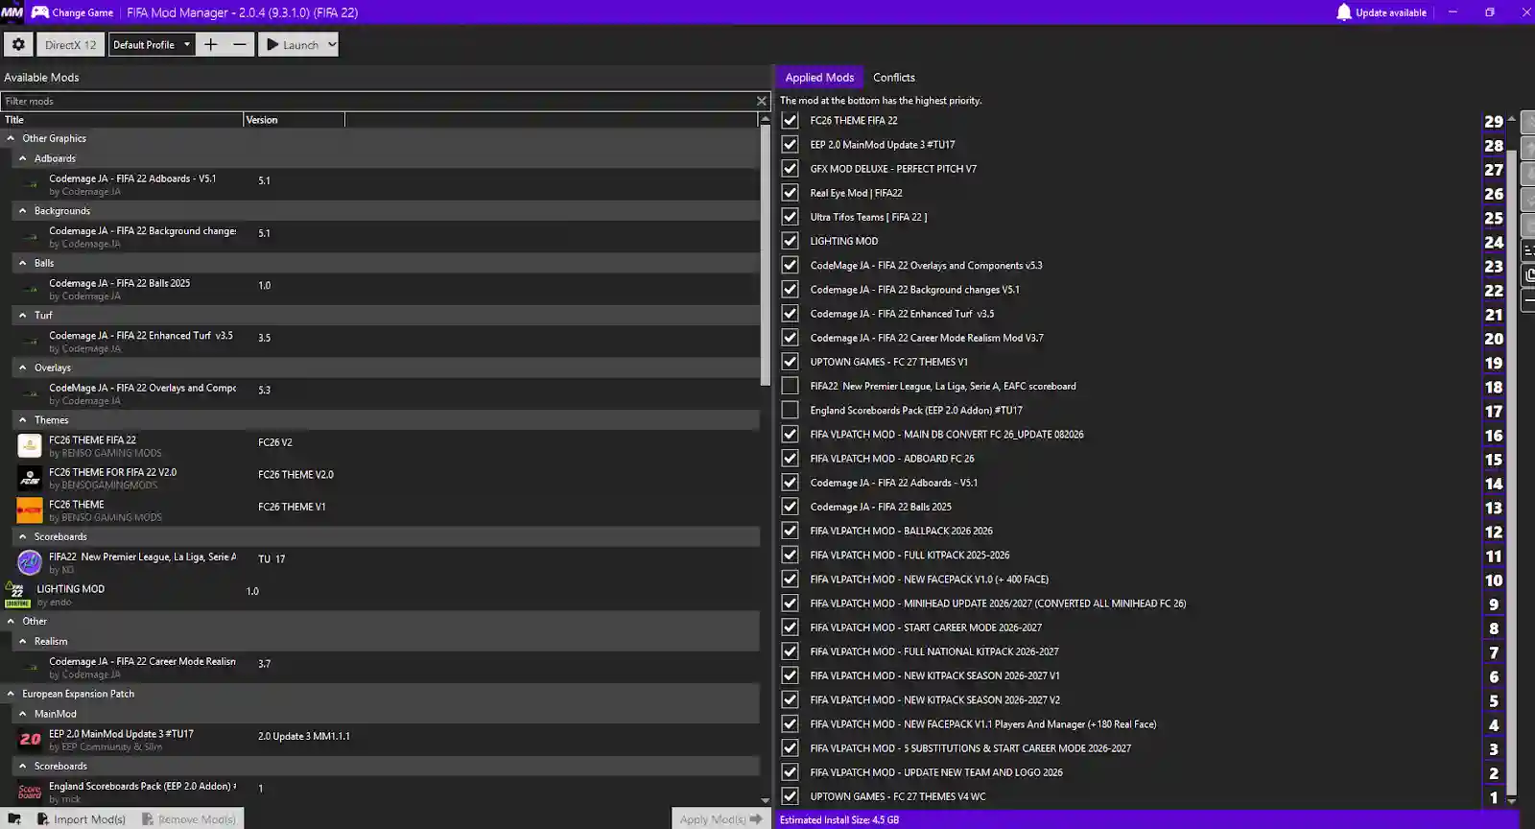Click the orange FC26 THEME V1 thumbnail
1535x829 pixels.
[30, 510]
